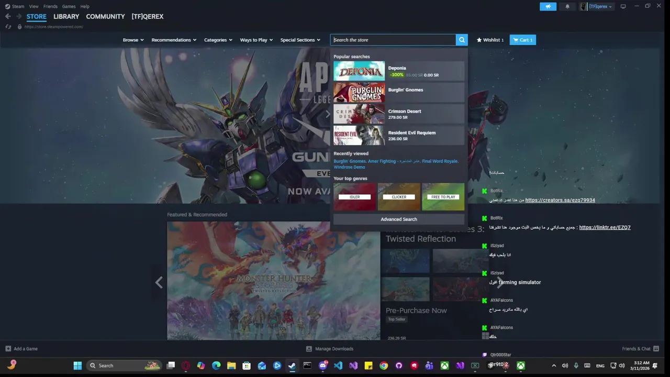This screenshot has width=670, height=377.
Task: Go forward with the right arrow
Action: (x=18, y=16)
